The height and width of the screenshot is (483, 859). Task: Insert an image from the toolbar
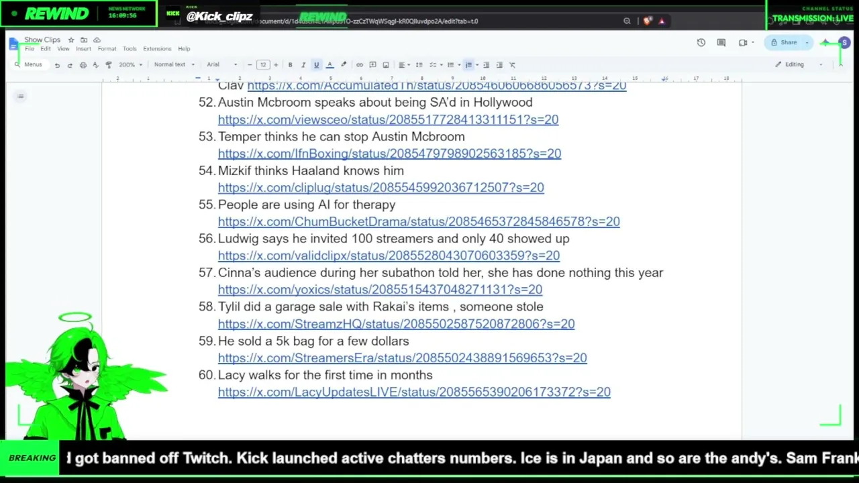[386, 65]
